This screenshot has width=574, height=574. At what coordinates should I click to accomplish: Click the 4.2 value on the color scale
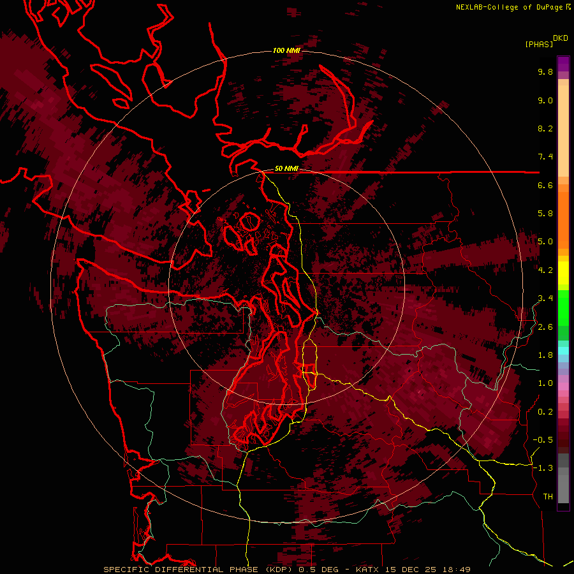(545, 270)
